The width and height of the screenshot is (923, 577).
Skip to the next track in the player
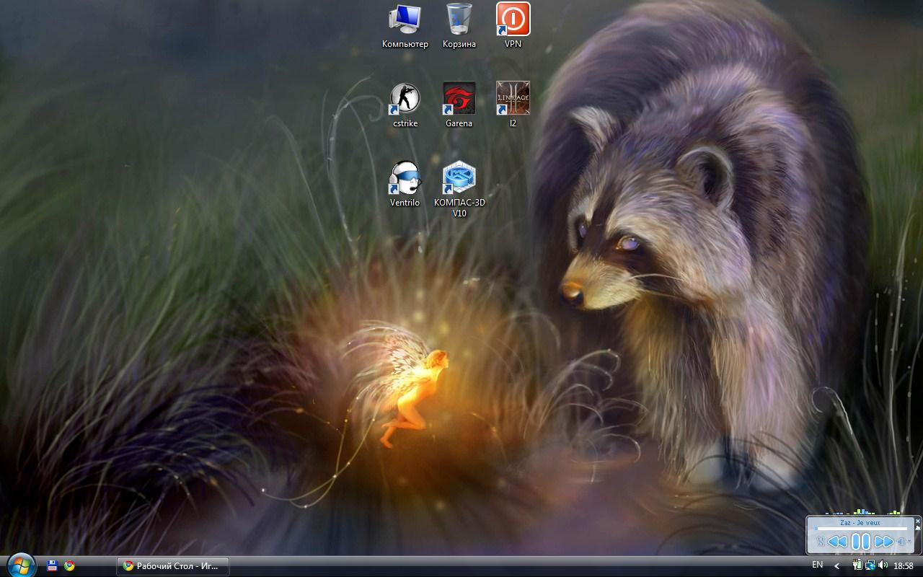coord(883,541)
